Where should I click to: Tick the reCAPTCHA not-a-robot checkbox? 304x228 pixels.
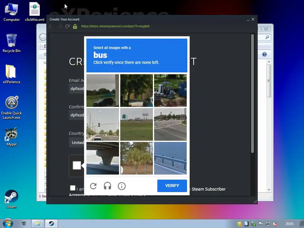click(77, 165)
